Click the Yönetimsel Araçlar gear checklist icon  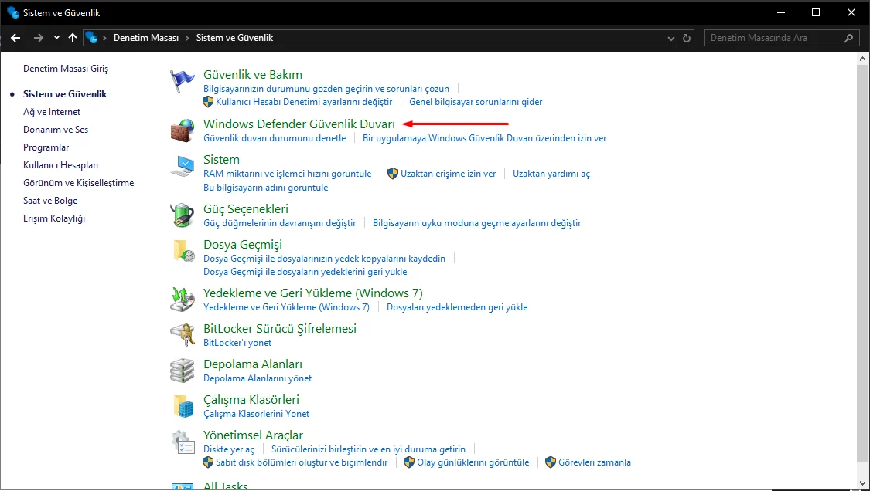[x=182, y=442]
